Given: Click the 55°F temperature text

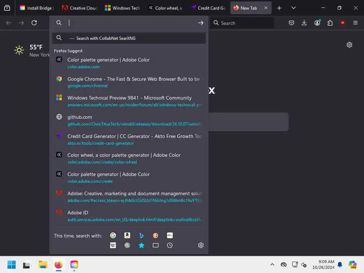Looking at the screenshot, I should tap(36, 47).
